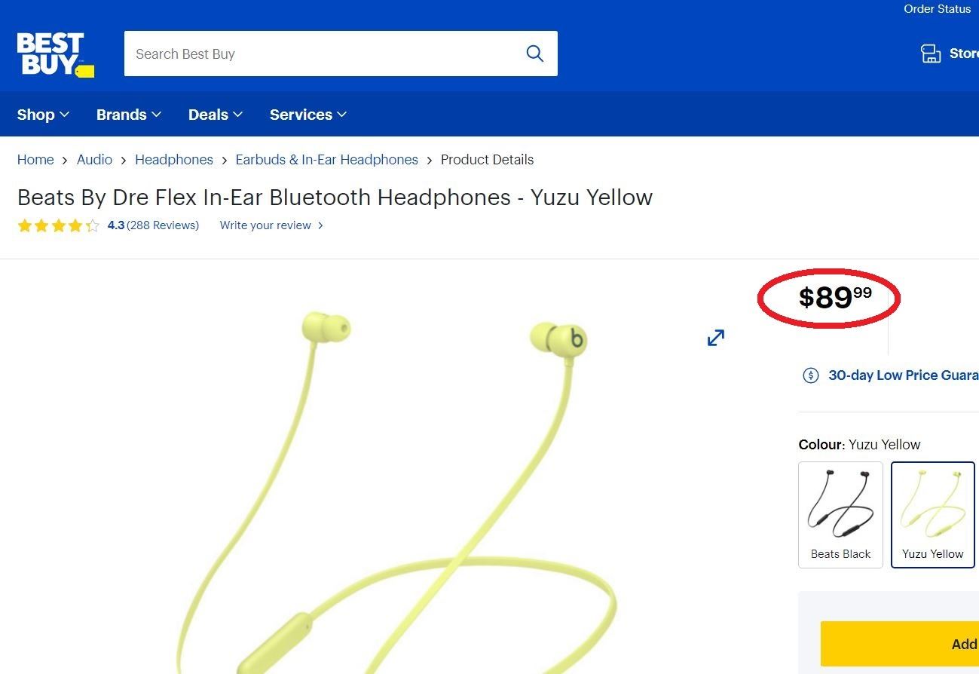Click the expand image arrows icon
979x674 pixels.
click(716, 338)
